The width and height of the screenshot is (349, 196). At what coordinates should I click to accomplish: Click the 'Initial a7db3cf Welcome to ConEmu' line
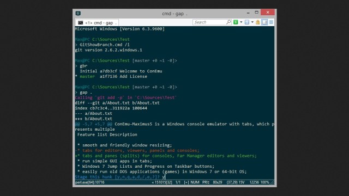pyautogui.click(x=121, y=71)
